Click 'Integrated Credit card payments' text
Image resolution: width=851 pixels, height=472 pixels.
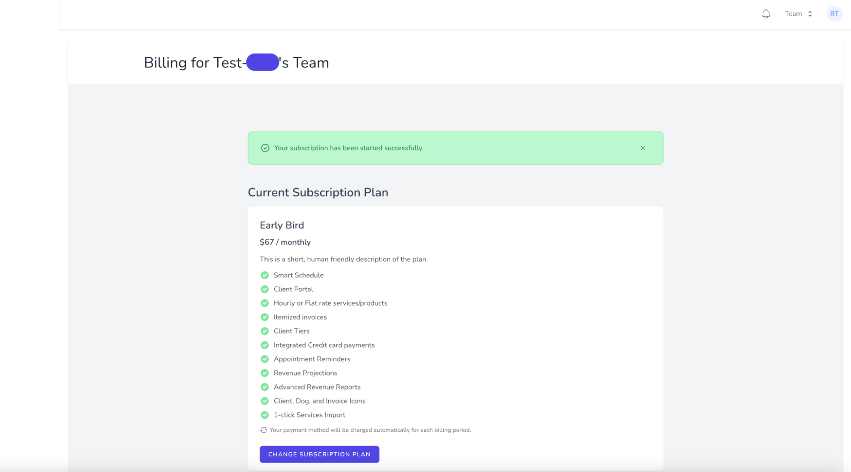pos(324,345)
